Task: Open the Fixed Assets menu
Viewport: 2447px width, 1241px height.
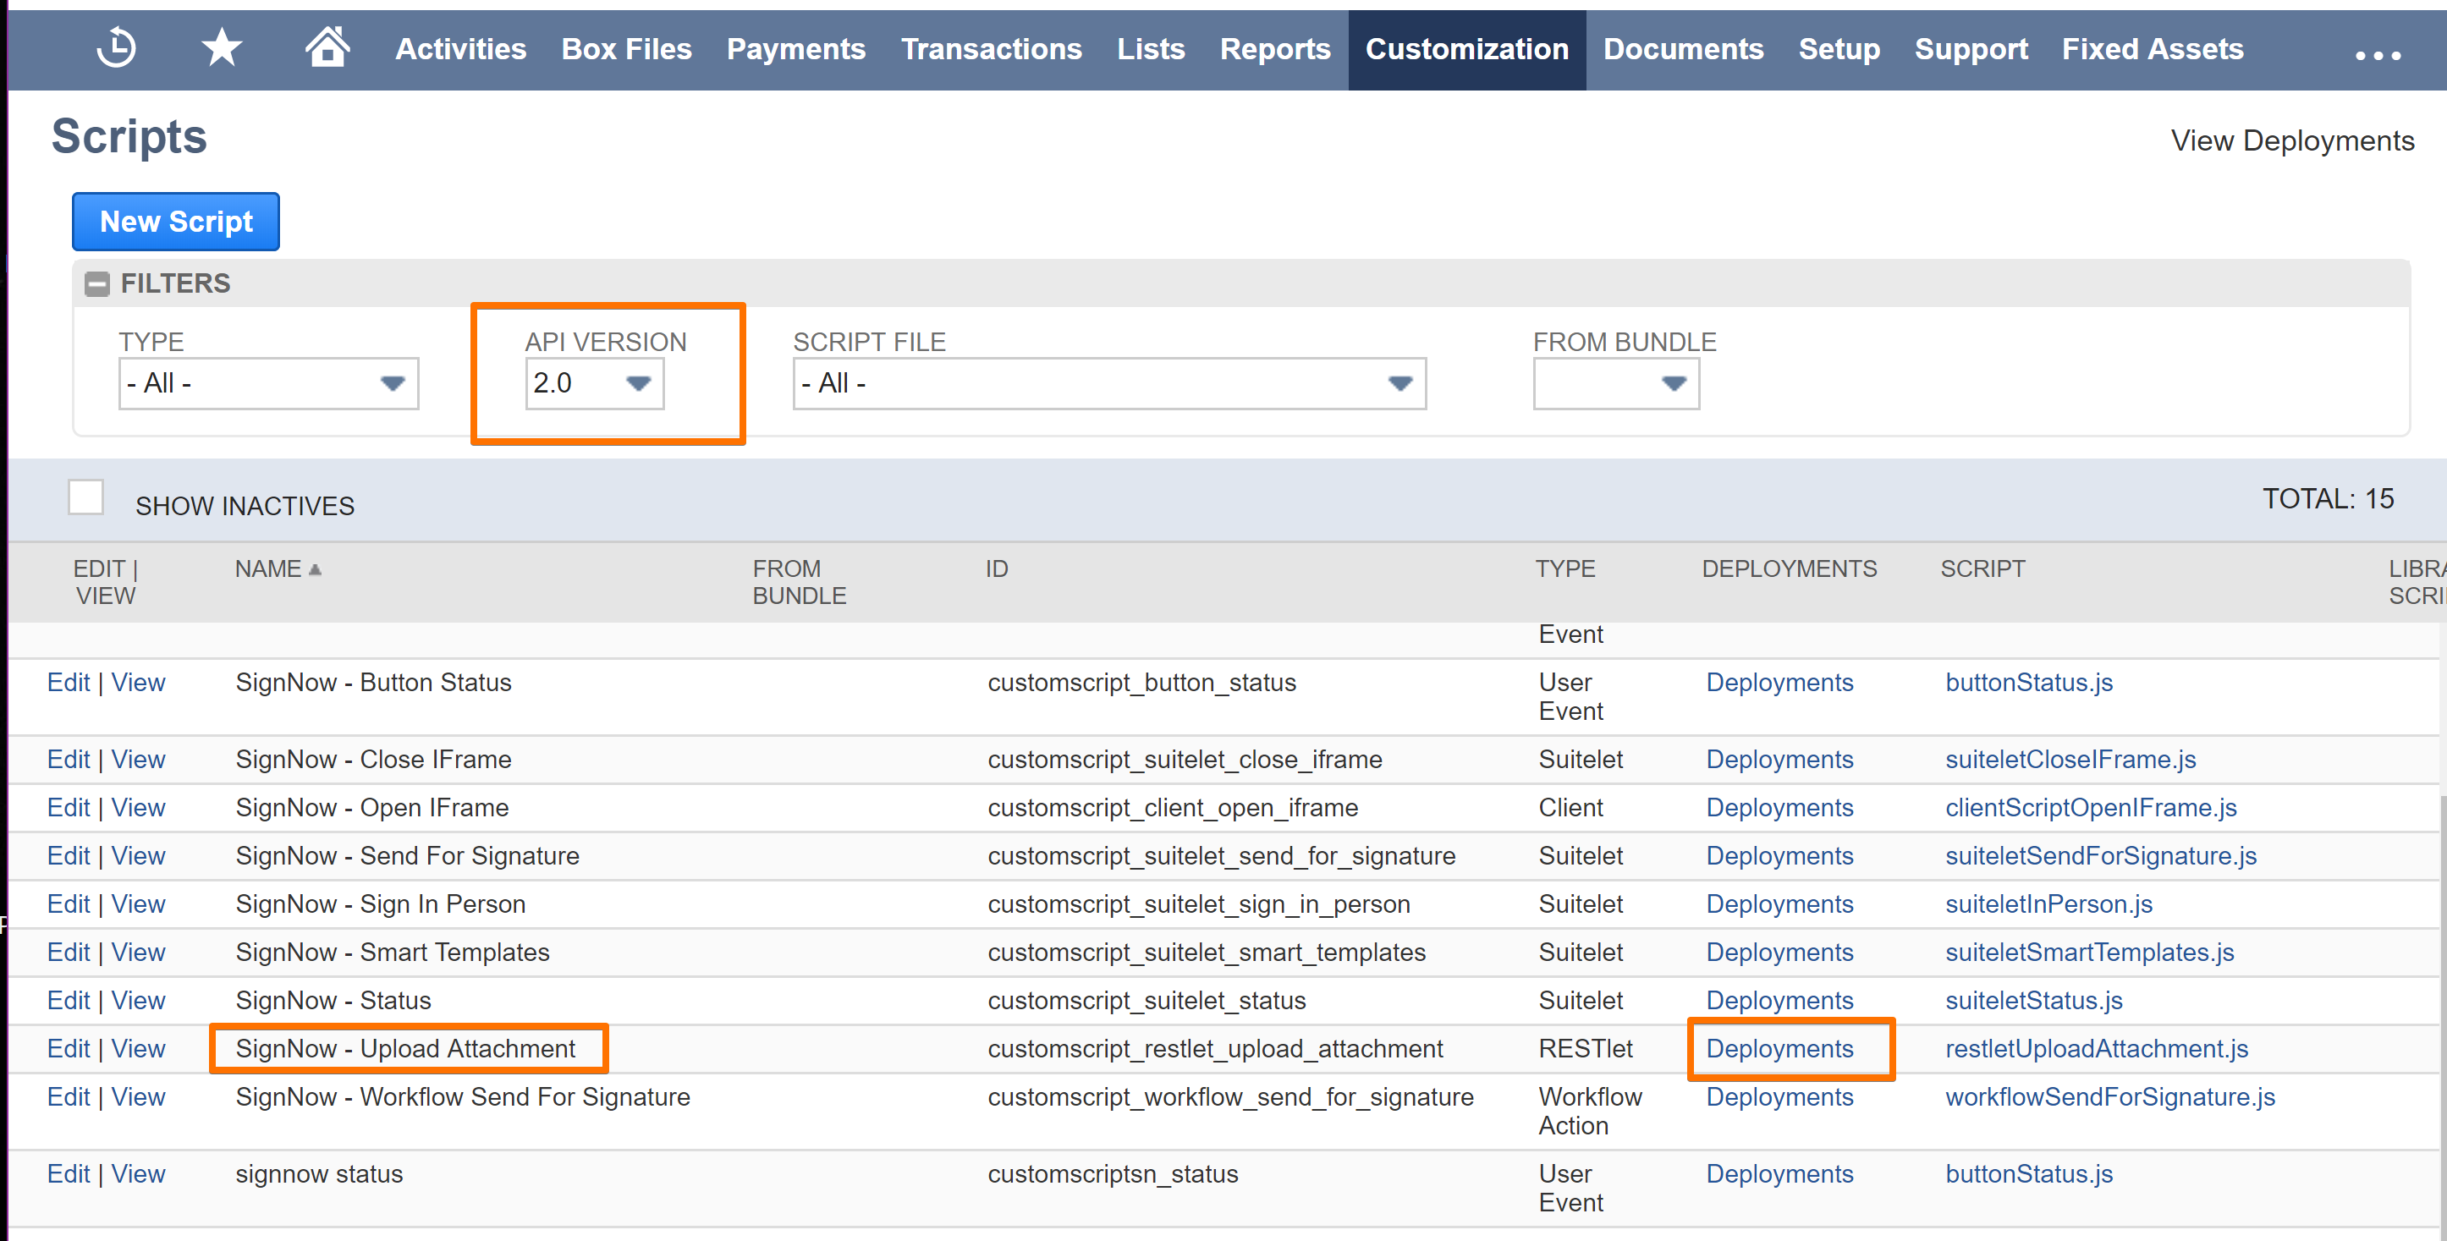Action: tap(2153, 49)
